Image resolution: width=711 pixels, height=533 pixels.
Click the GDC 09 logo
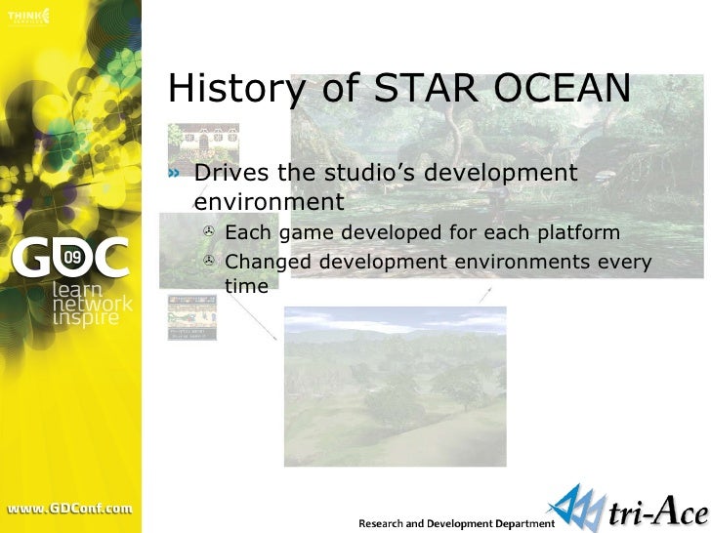[x=70, y=258]
